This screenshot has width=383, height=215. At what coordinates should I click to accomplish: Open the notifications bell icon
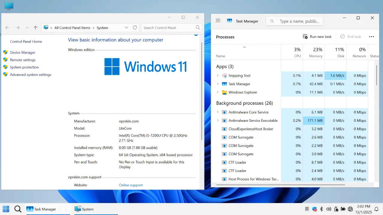point(377,209)
